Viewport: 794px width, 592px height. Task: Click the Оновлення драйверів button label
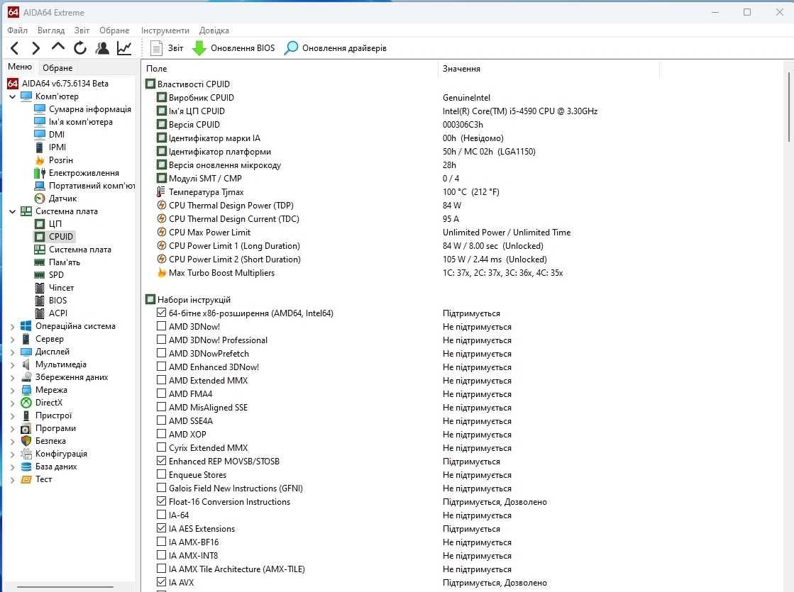pos(344,48)
